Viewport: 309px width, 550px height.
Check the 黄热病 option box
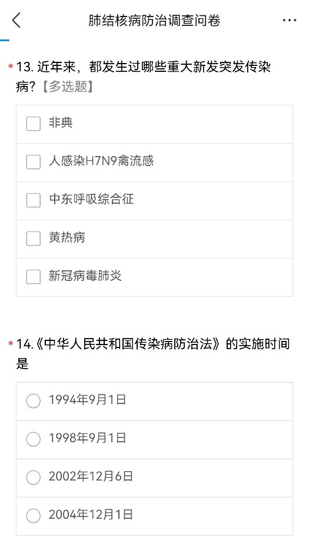pyautogui.click(x=34, y=238)
